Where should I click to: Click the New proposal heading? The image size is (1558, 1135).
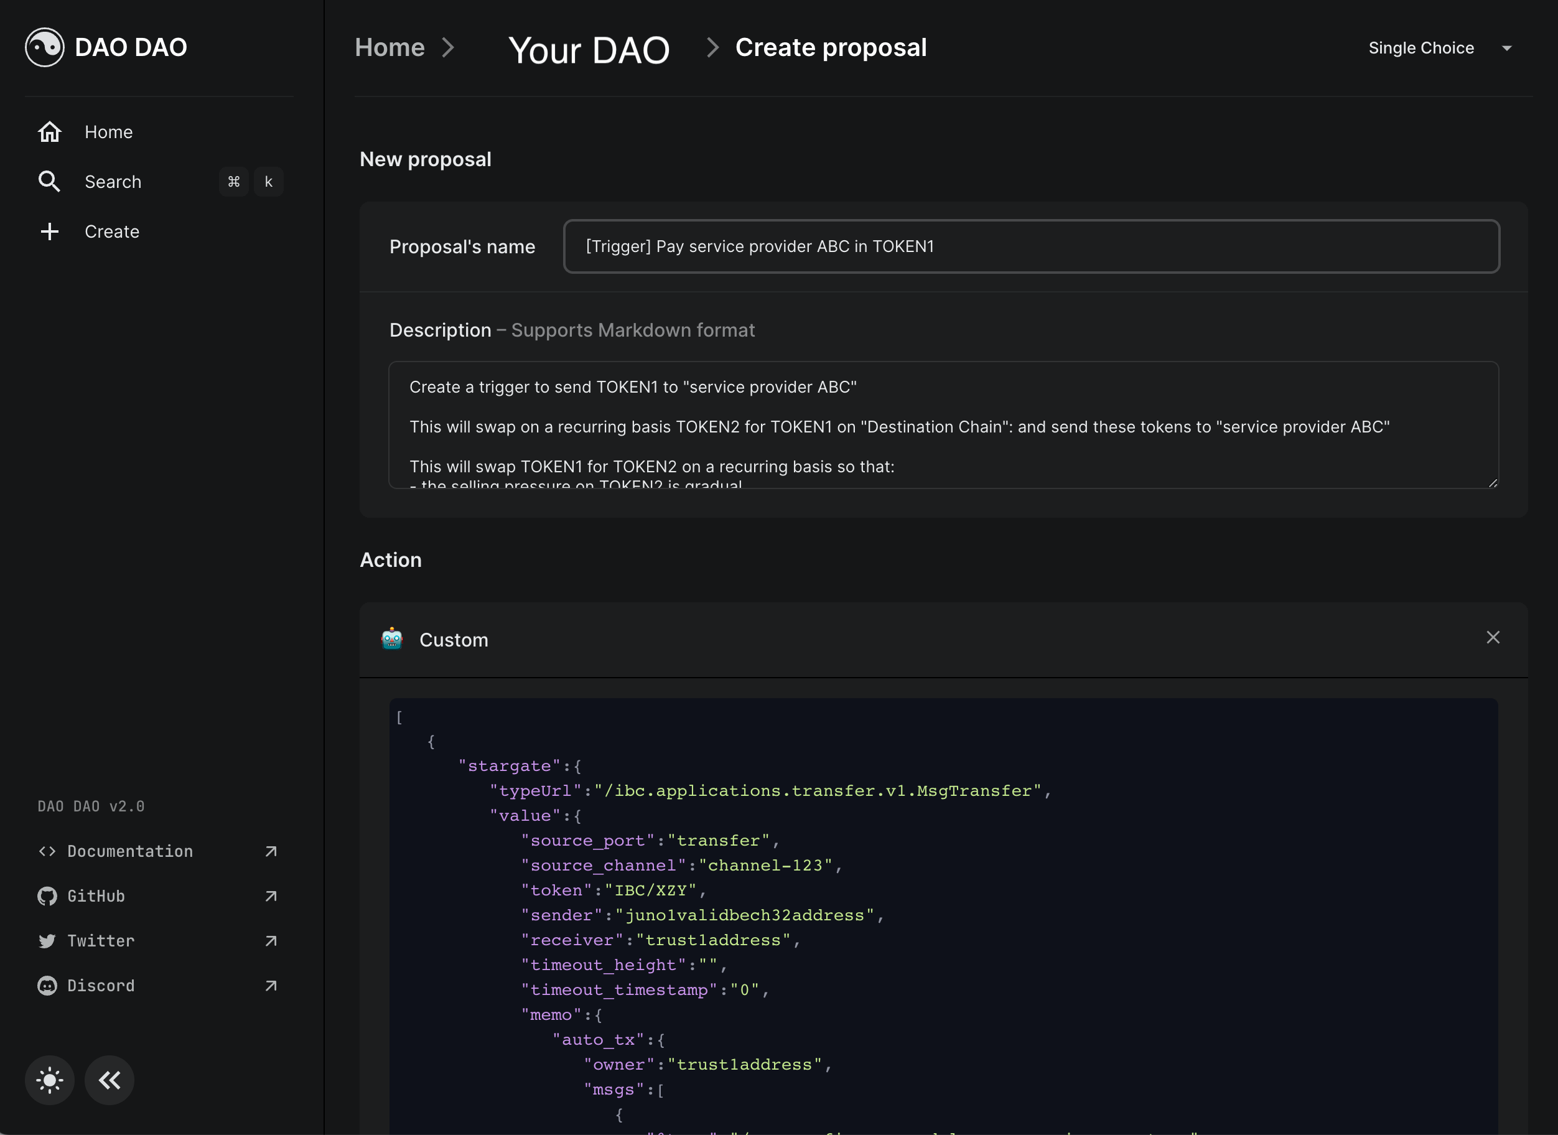tap(425, 159)
